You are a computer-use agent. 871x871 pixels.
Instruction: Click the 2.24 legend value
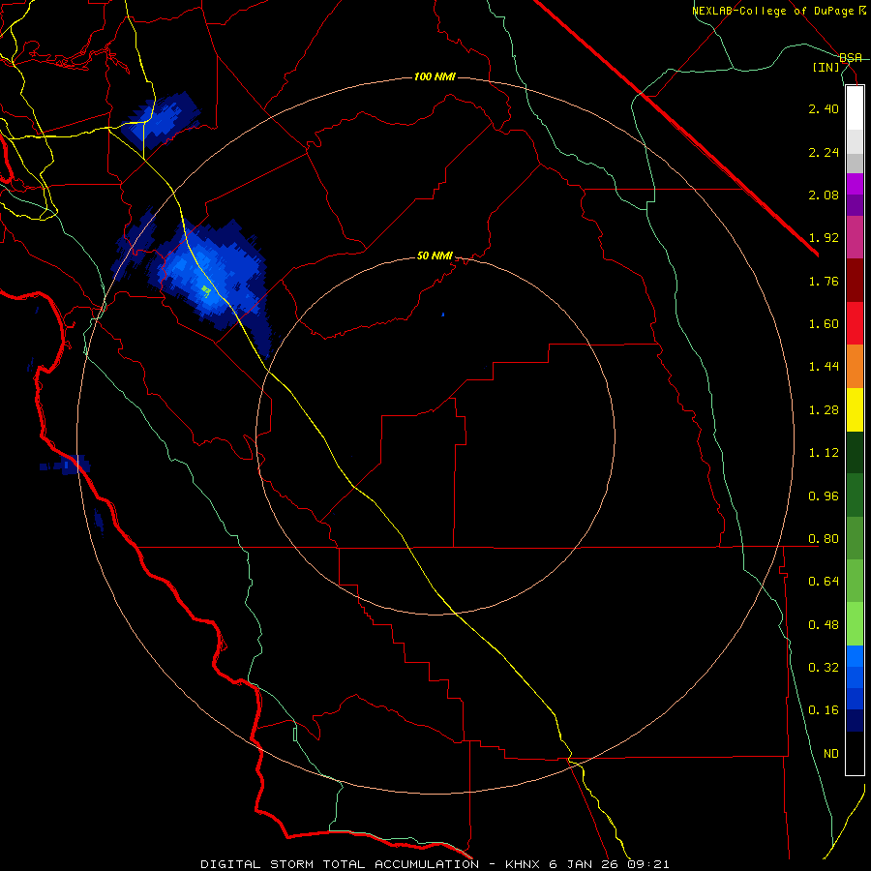click(x=824, y=152)
